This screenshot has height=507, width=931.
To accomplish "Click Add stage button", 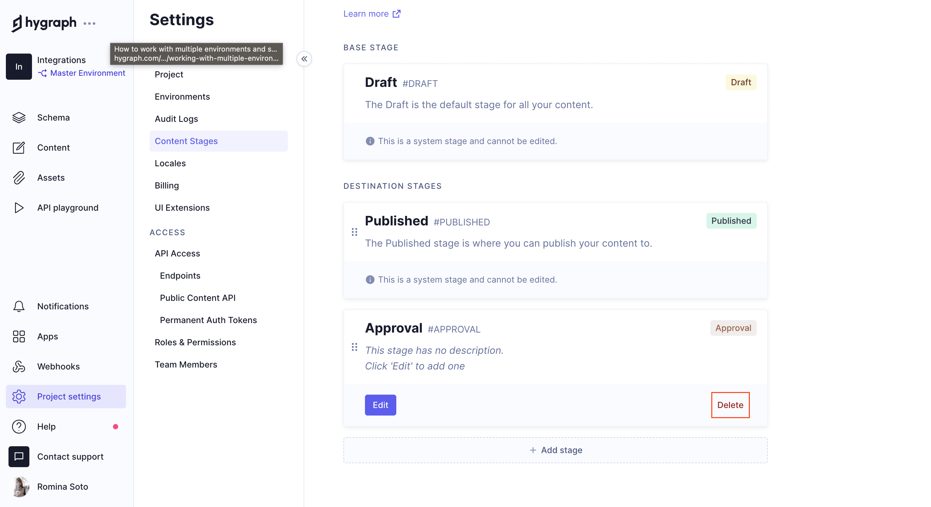I will click(x=555, y=450).
